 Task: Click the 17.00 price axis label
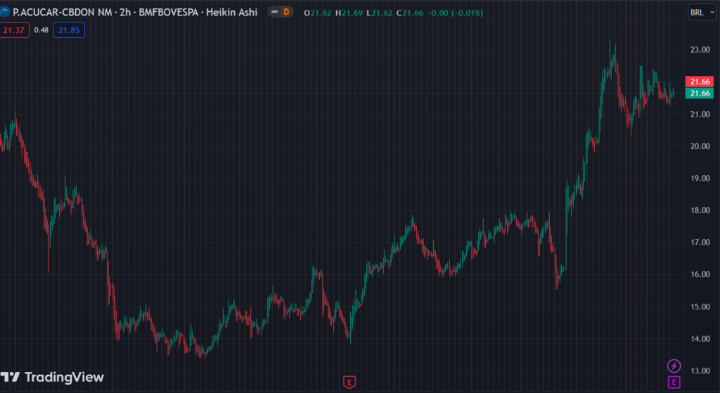(x=700, y=242)
